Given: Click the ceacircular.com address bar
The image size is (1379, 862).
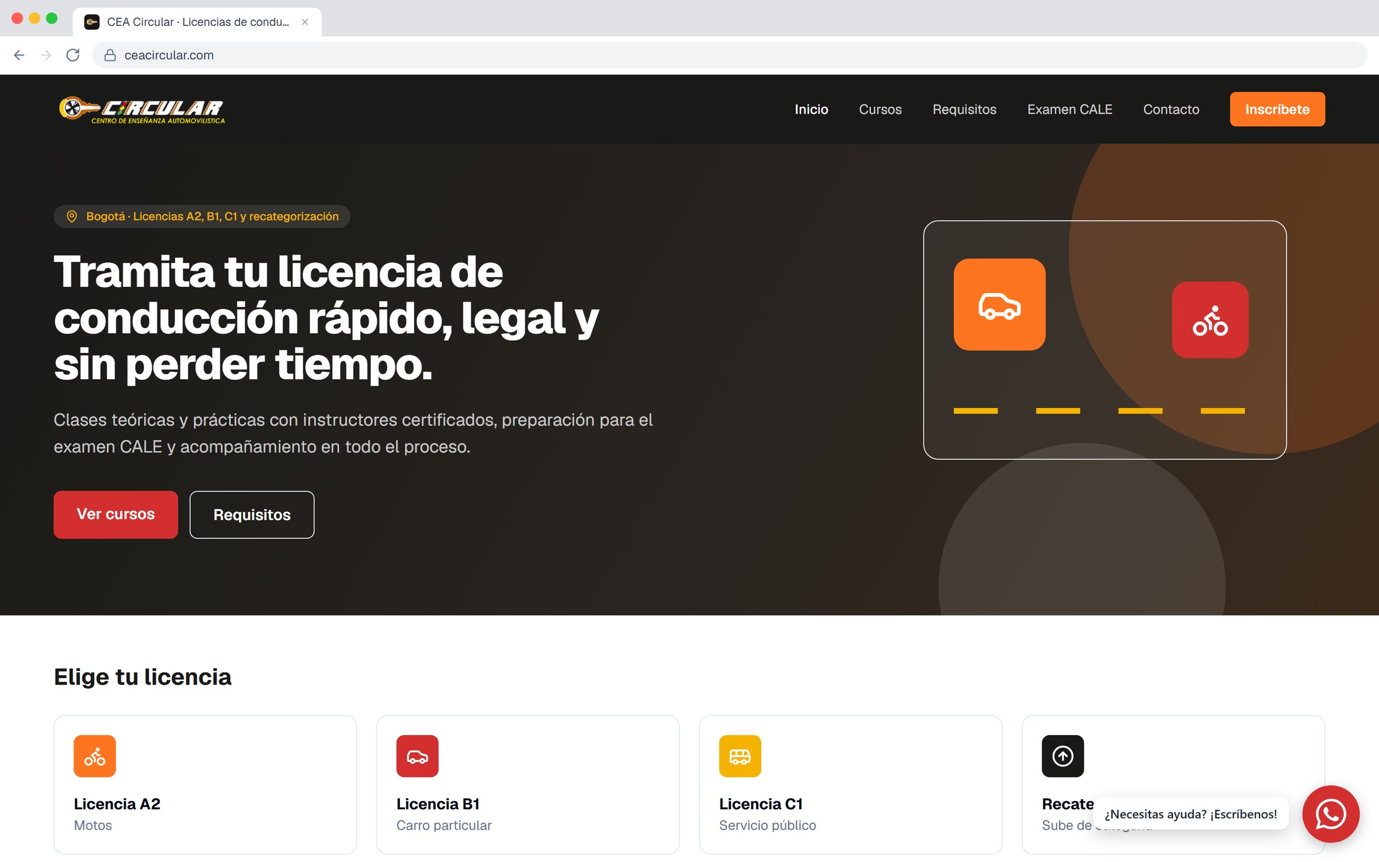Looking at the screenshot, I should coord(729,55).
